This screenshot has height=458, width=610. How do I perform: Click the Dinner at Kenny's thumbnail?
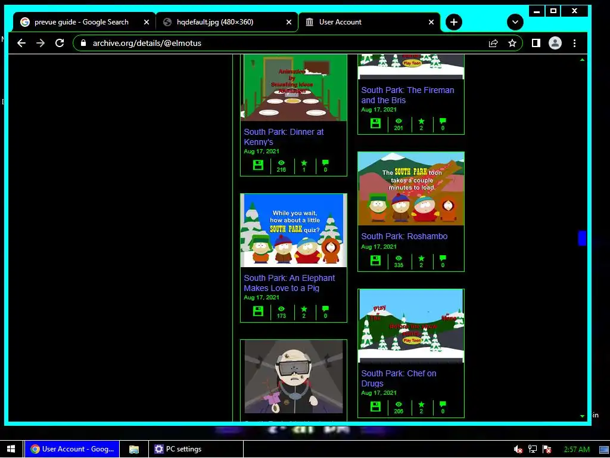coord(294,88)
